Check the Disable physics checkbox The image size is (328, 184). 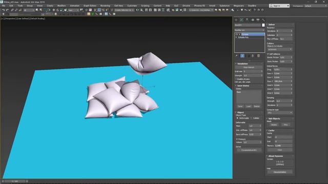(236, 79)
